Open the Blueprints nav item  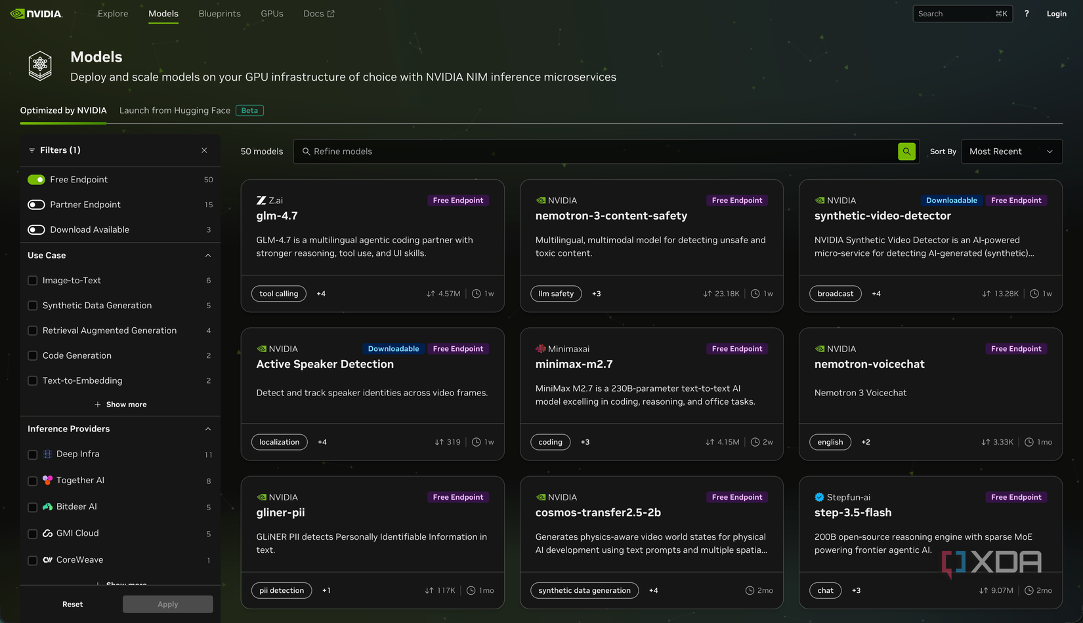219,14
